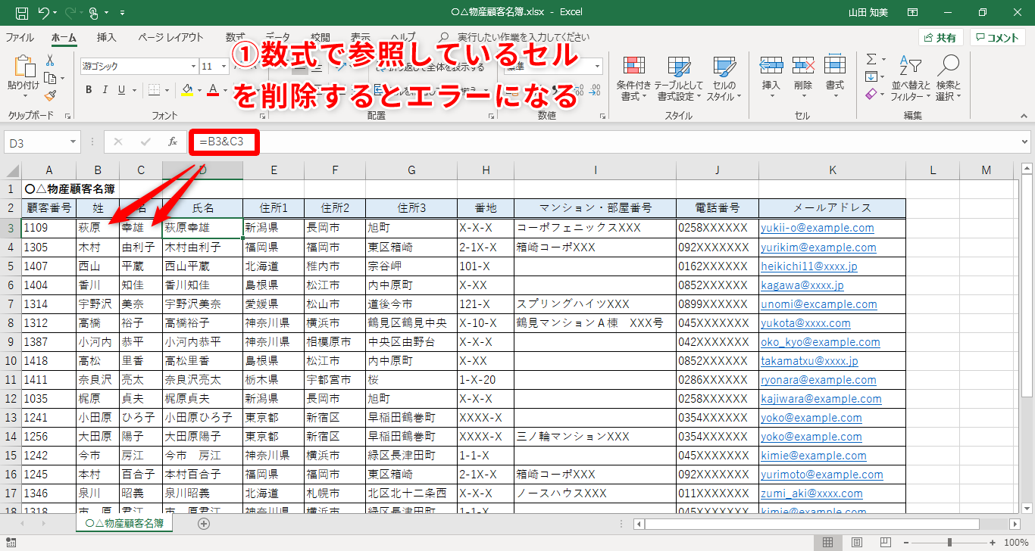This screenshot has width=1035, height=551.
Task: Select the ホーム ribbon tab
Action: pos(64,37)
